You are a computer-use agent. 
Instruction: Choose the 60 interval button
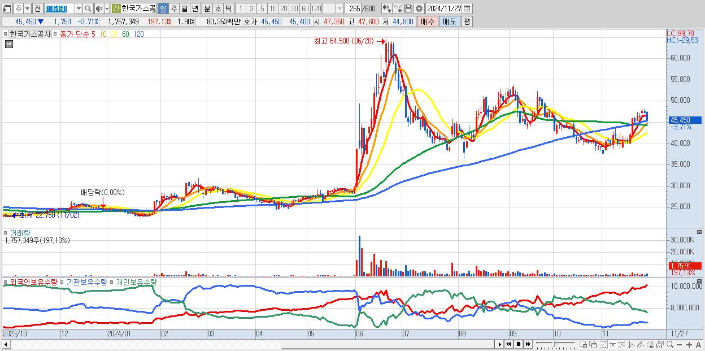[305, 8]
